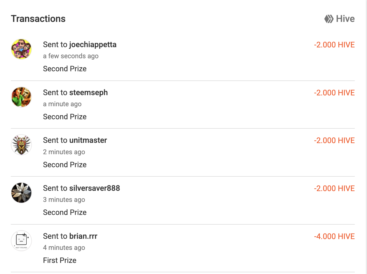Click the '4 minutes ago' timestamp
This screenshot has height=274, width=367.
point(64,248)
